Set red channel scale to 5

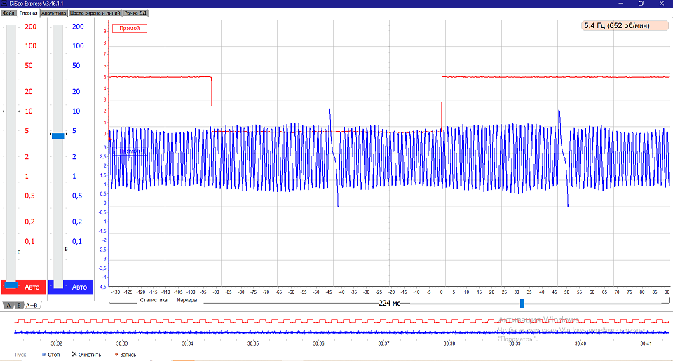(x=27, y=131)
